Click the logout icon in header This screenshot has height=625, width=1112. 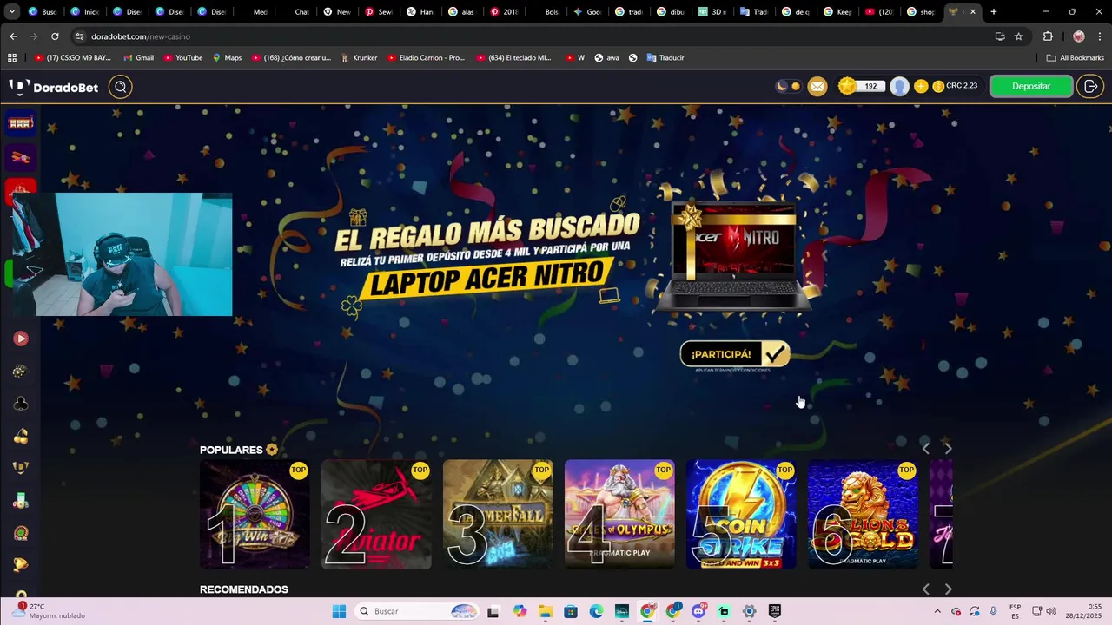(1091, 86)
